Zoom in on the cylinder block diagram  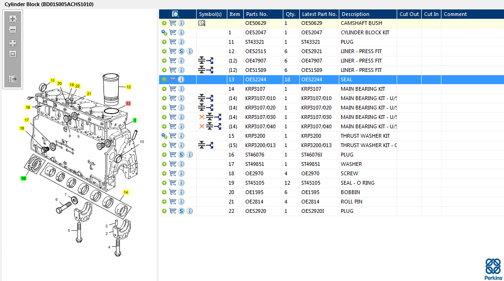13,19
